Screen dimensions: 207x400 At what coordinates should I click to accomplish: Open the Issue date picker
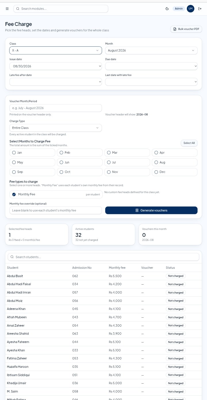pyautogui.click(x=55, y=66)
